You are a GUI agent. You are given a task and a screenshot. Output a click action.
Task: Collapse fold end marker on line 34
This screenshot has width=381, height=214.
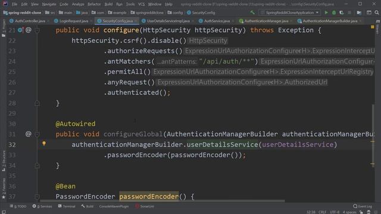[37, 165]
